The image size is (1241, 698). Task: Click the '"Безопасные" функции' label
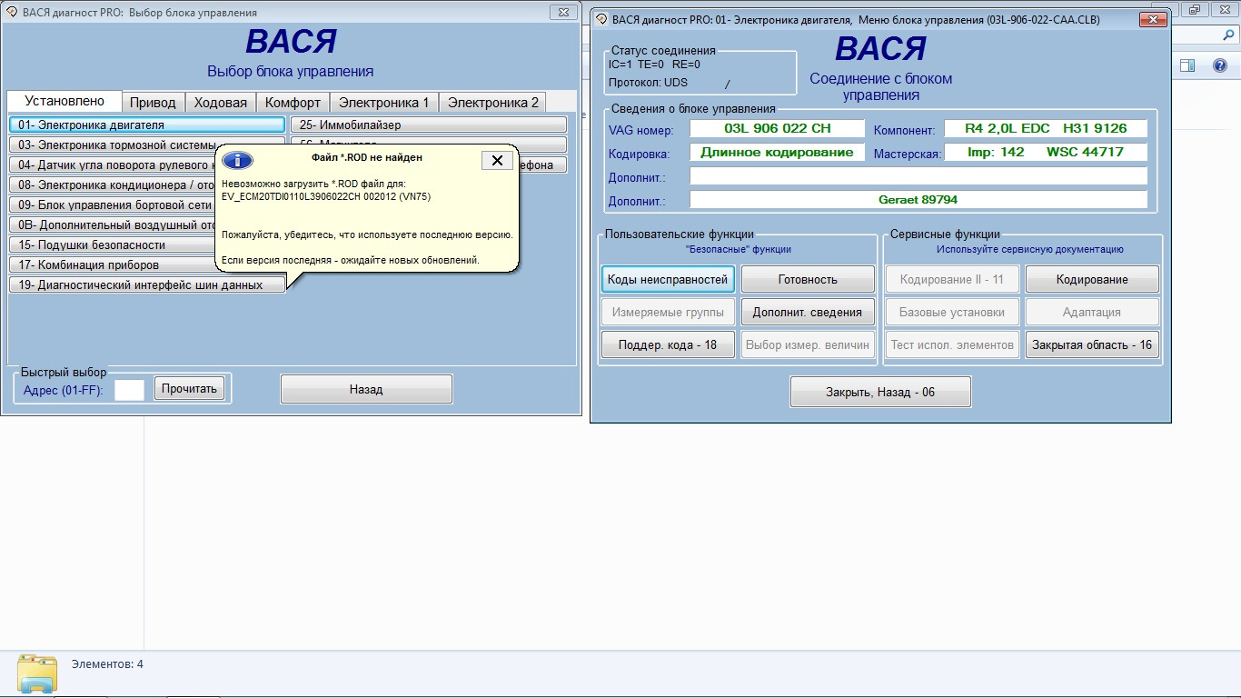[738, 249]
